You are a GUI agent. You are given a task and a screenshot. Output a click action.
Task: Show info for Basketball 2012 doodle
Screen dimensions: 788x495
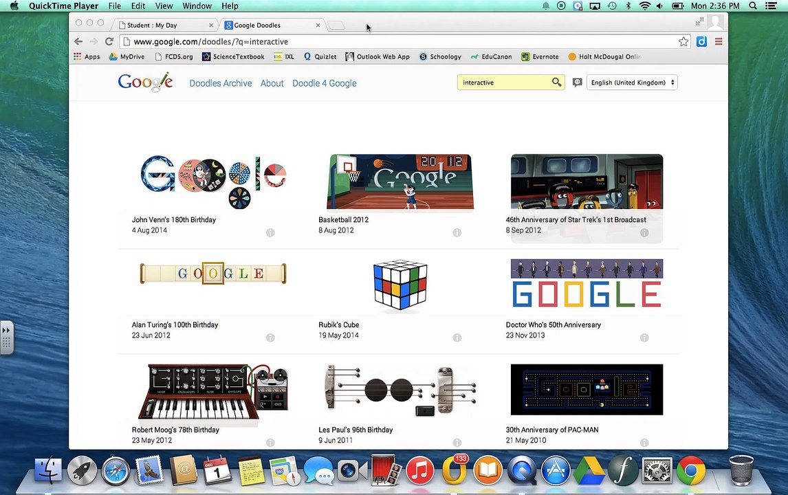pyautogui.click(x=457, y=232)
